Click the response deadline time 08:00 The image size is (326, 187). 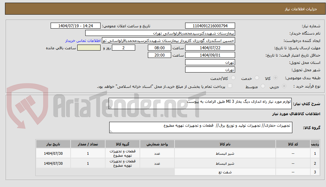(160, 48)
